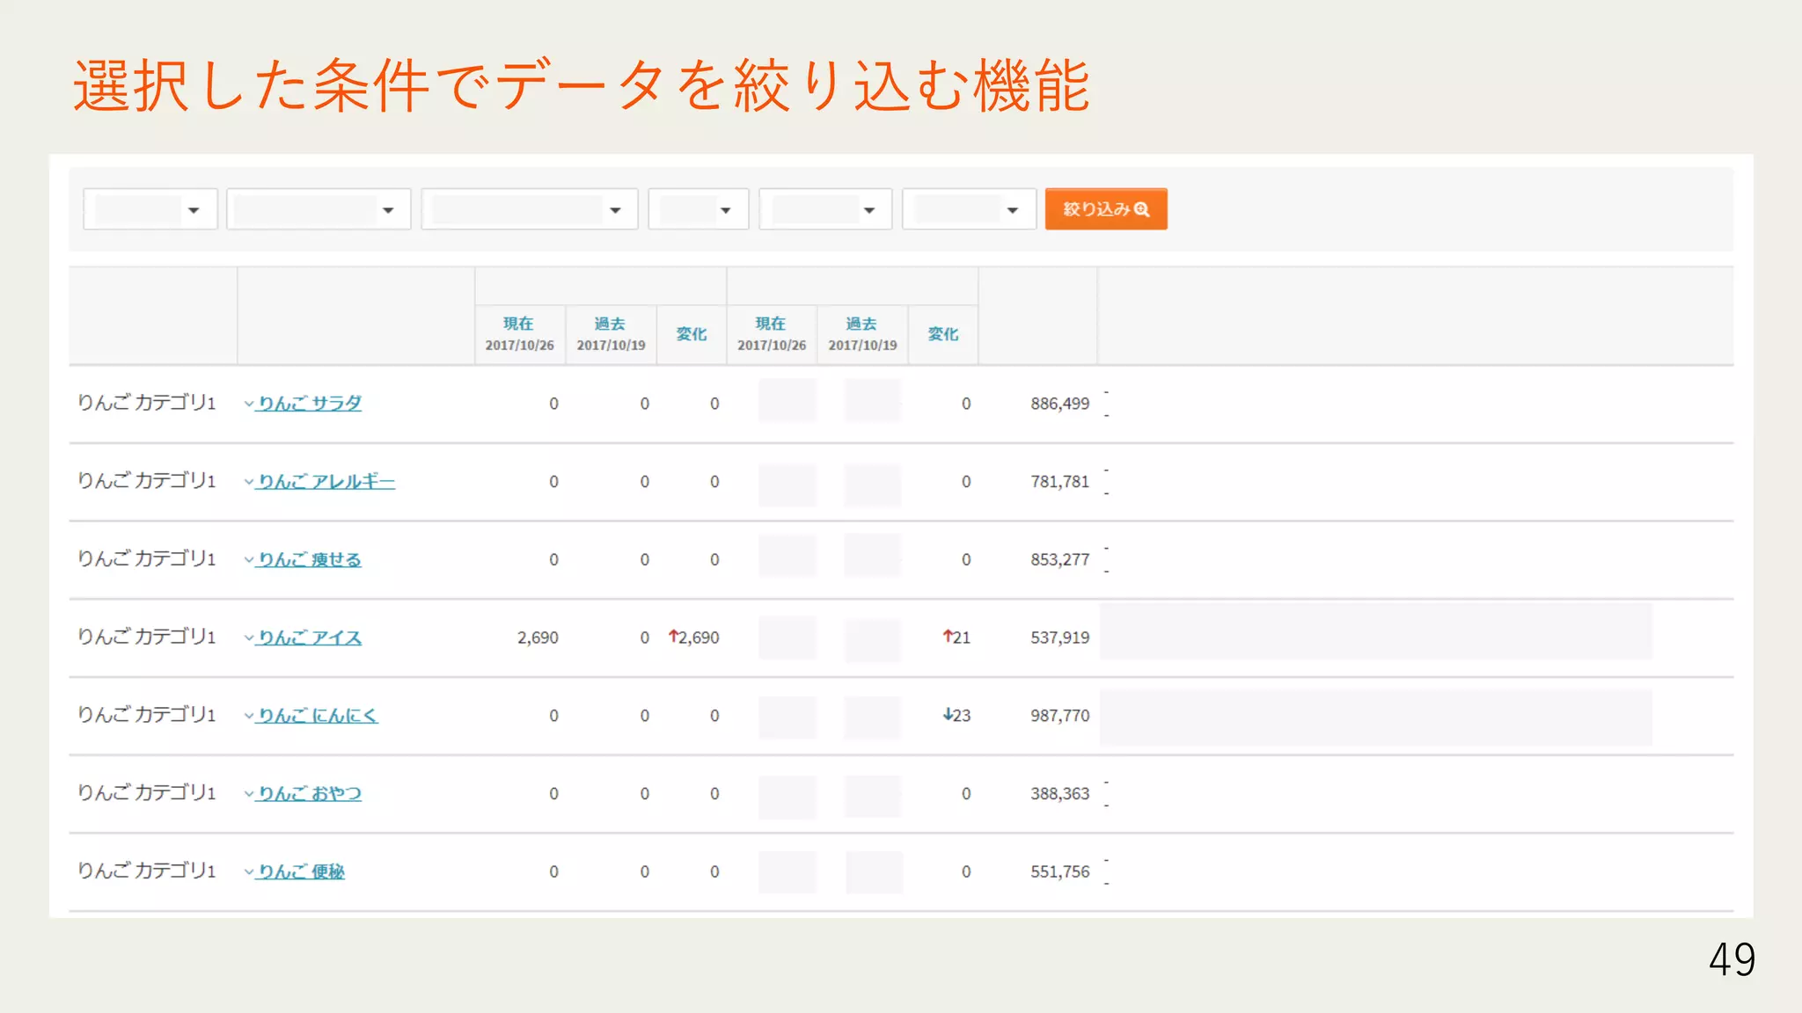Viewport: 1802px width, 1013px height.
Task: Click the 886,499 value cell
Action: 1059,404
